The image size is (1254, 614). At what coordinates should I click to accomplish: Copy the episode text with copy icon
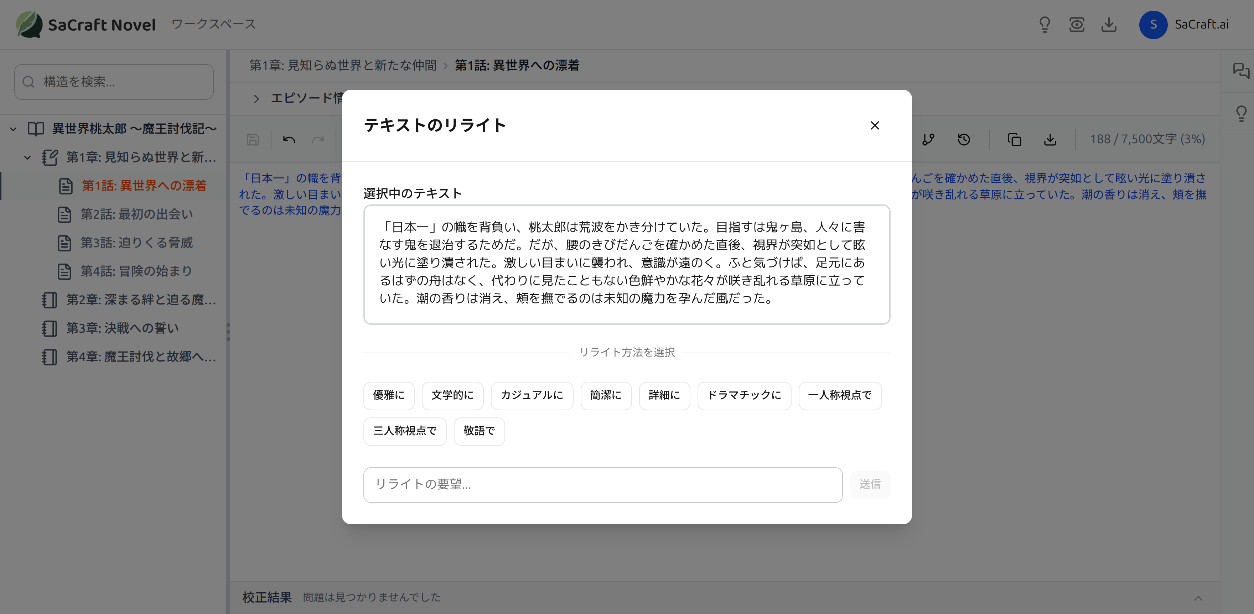coord(1015,140)
